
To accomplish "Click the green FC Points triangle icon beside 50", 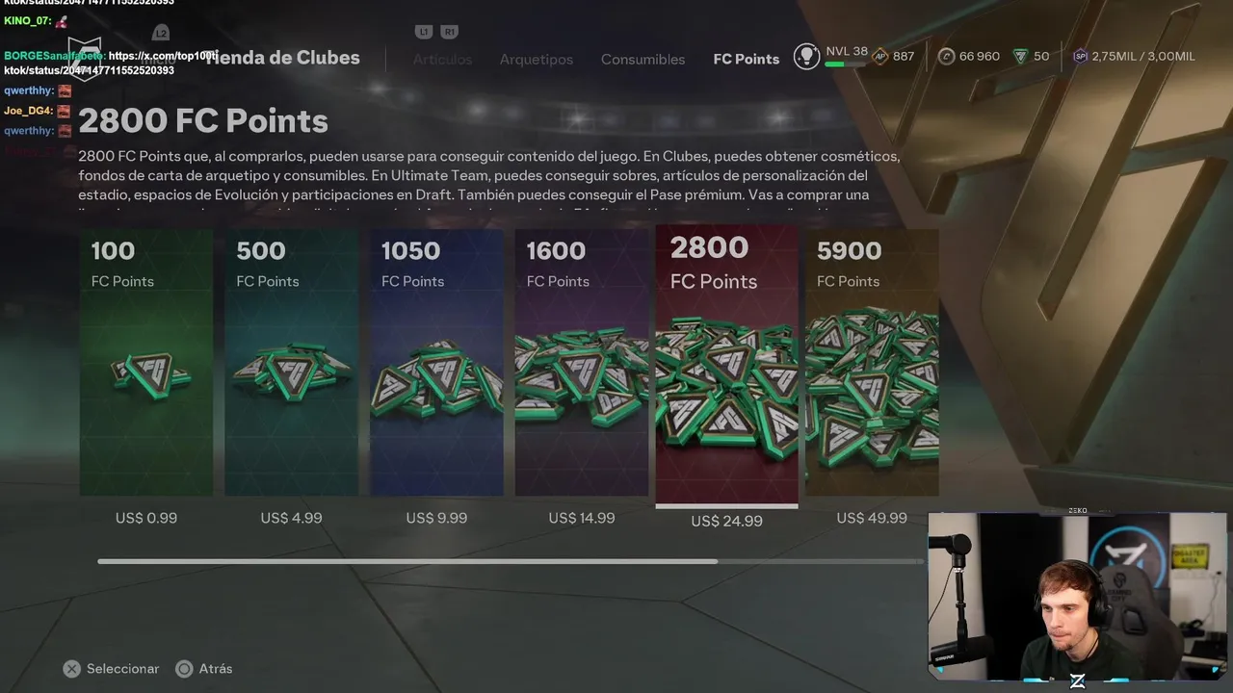I will [x=1020, y=57].
